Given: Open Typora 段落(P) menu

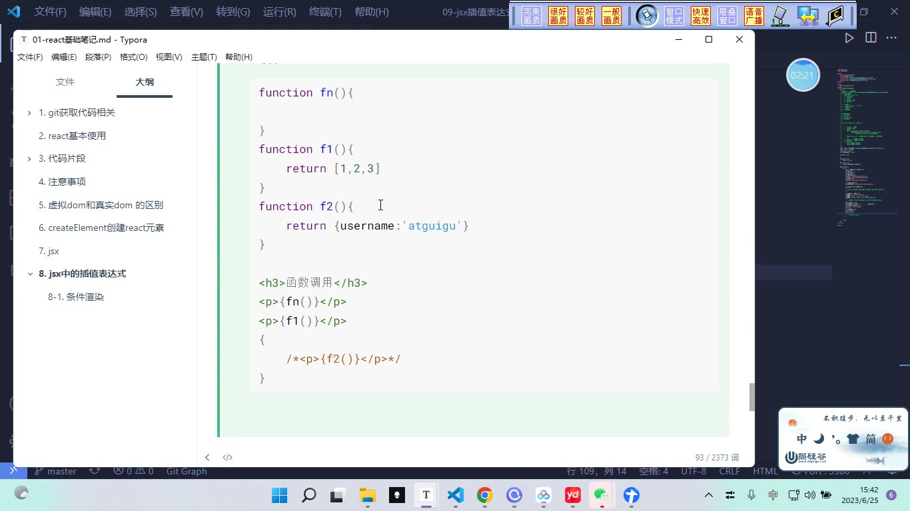Looking at the screenshot, I should tap(98, 57).
